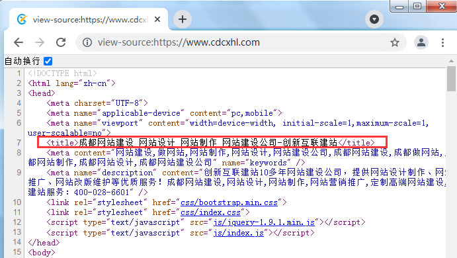Click the scrollbar up arrow

tap(451, 61)
